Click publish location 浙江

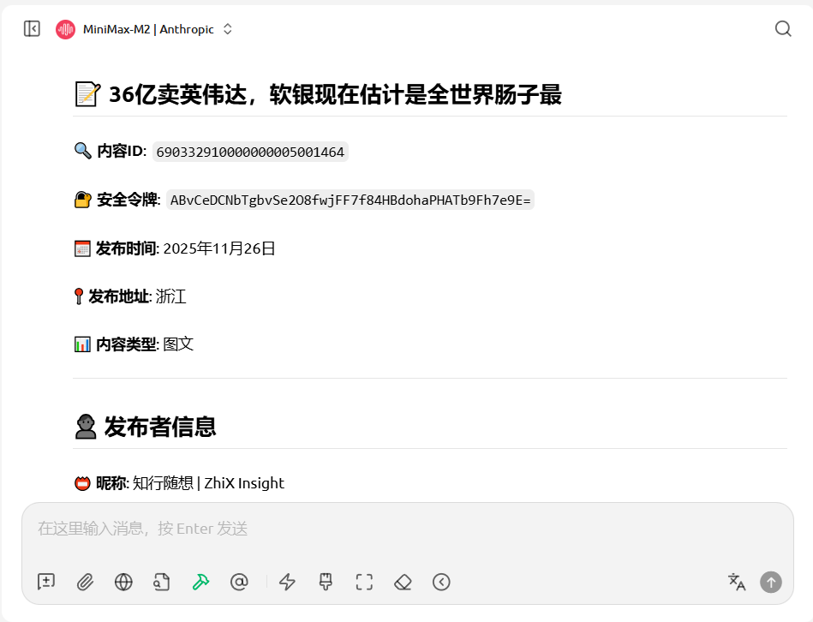[170, 296]
